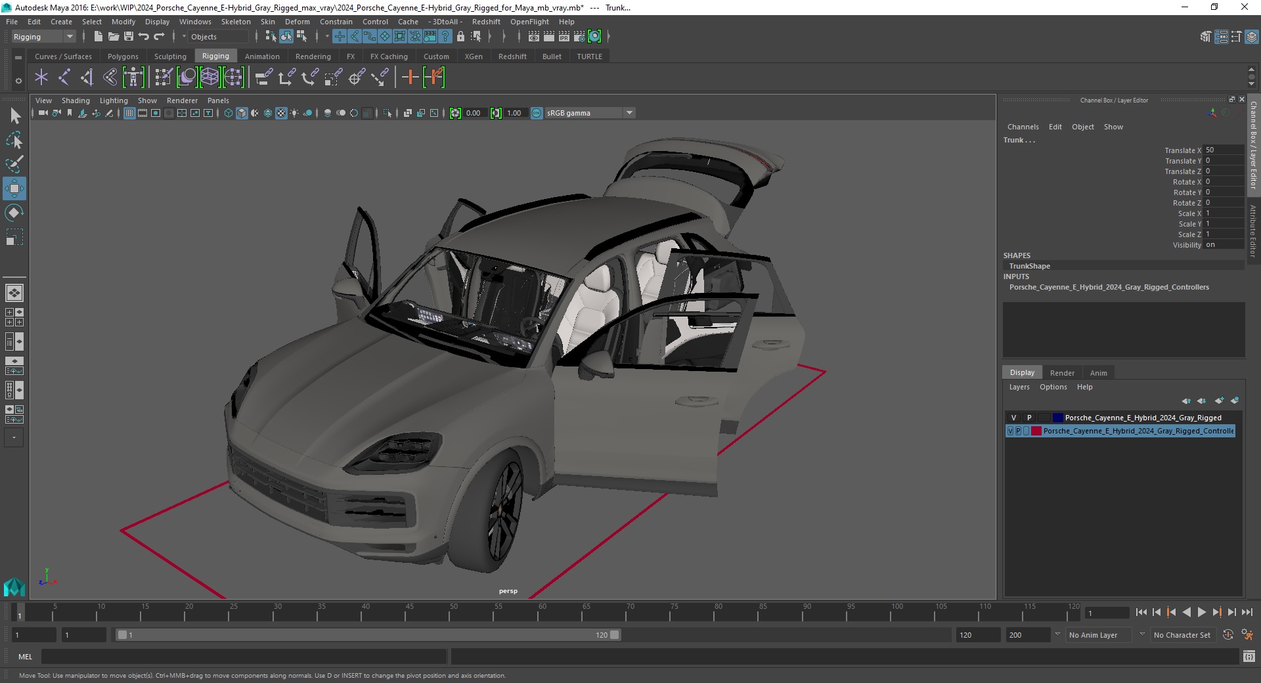Open the Channels menu in Channel Box
Image resolution: width=1261 pixels, height=683 pixels.
pos(1023,127)
